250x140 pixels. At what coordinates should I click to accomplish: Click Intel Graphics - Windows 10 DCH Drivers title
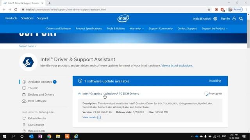[x=111, y=94]
